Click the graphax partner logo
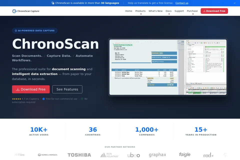 [157, 155]
